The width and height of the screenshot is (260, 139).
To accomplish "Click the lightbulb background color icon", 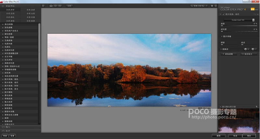I will (x=212, y=6).
